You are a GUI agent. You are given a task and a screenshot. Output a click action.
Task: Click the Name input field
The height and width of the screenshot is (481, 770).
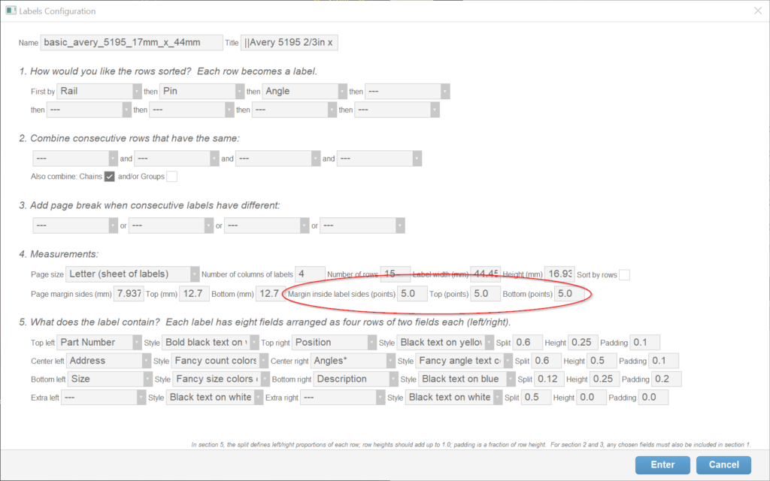pyautogui.click(x=132, y=43)
